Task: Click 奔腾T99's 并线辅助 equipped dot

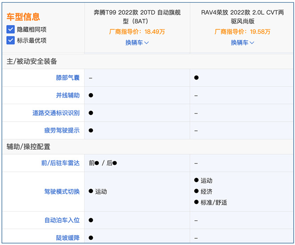Action: click(91, 95)
